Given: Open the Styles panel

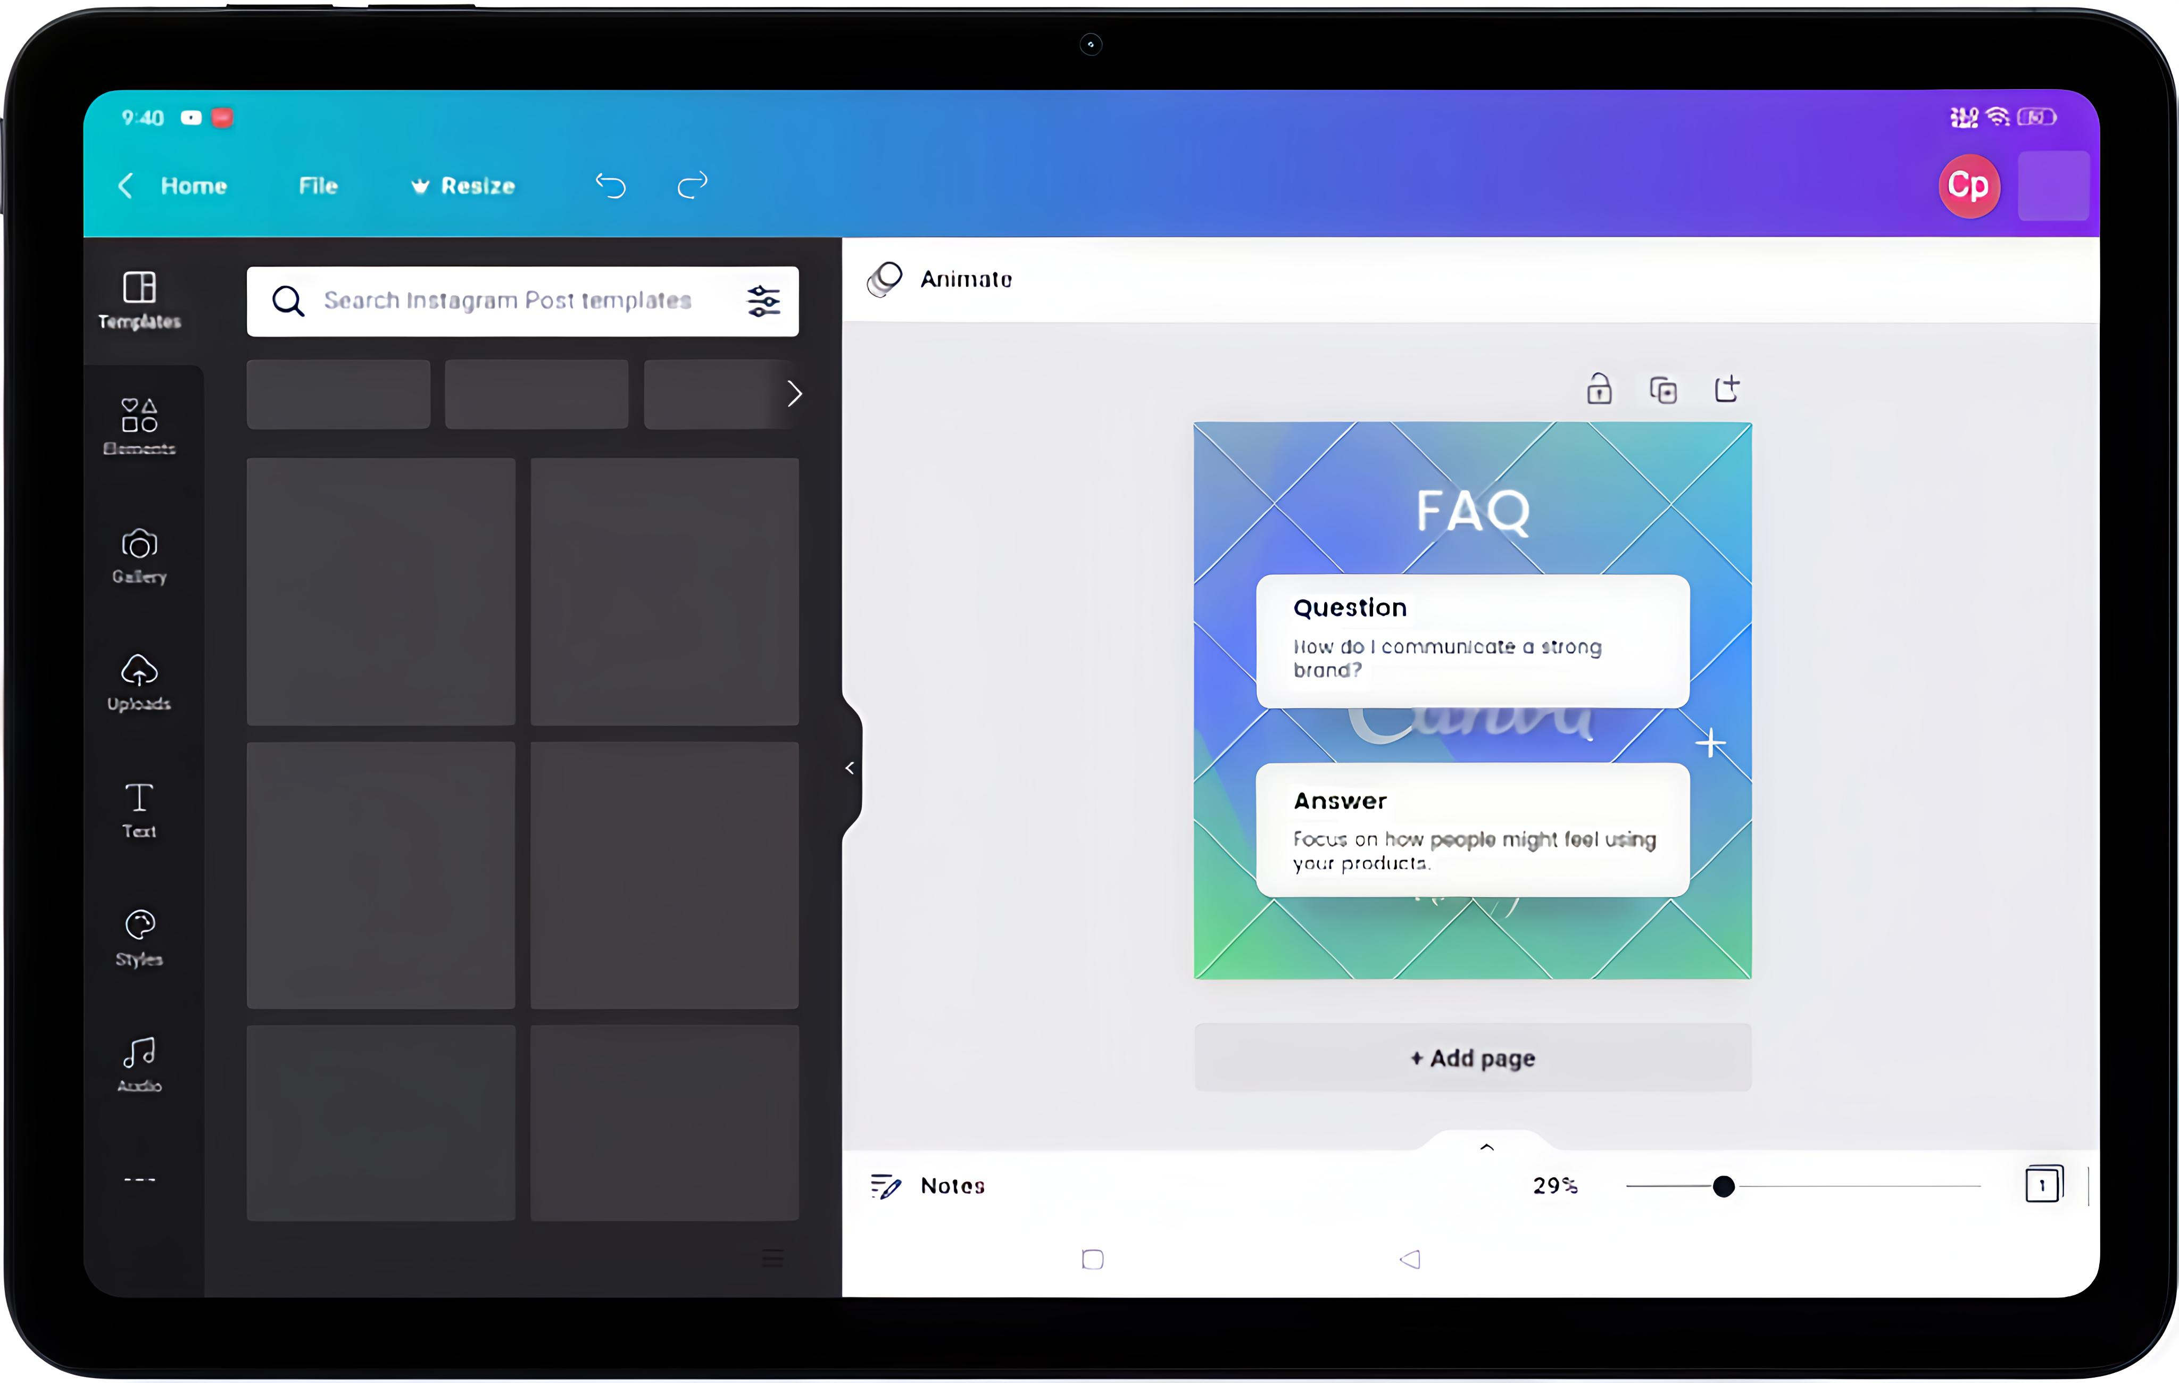Looking at the screenshot, I should (139, 938).
